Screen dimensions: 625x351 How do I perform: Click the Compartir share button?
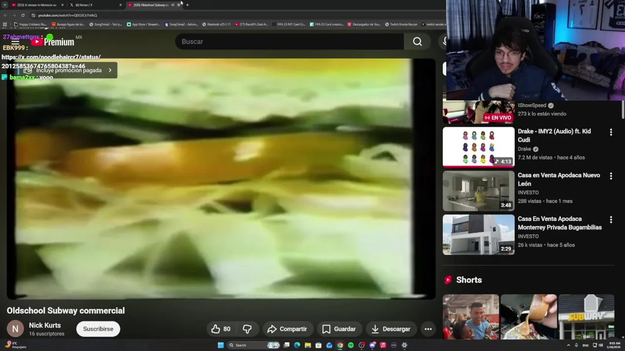tap(287, 329)
